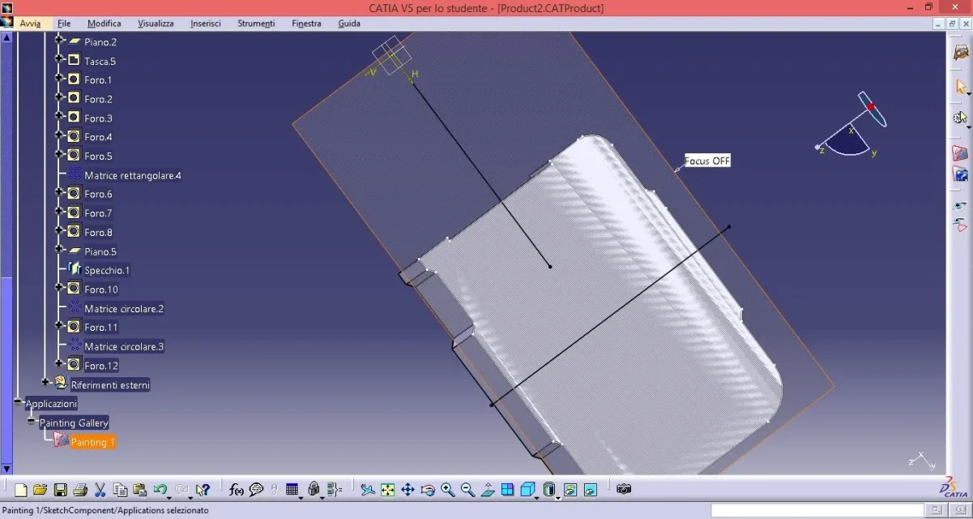Click the Formula f(x) icon
Screen dimensions: 973x519
pos(237,490)
